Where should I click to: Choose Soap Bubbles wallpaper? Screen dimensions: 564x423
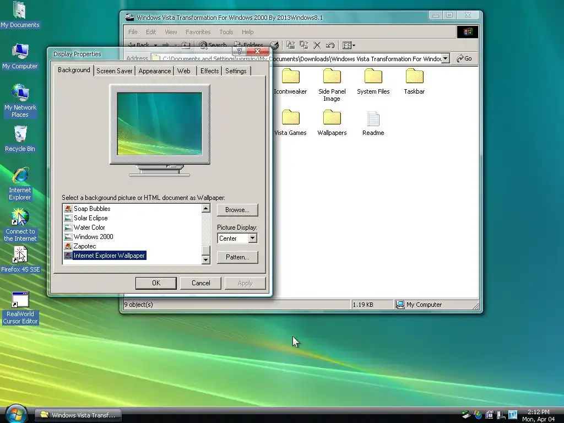click(92, 209)
